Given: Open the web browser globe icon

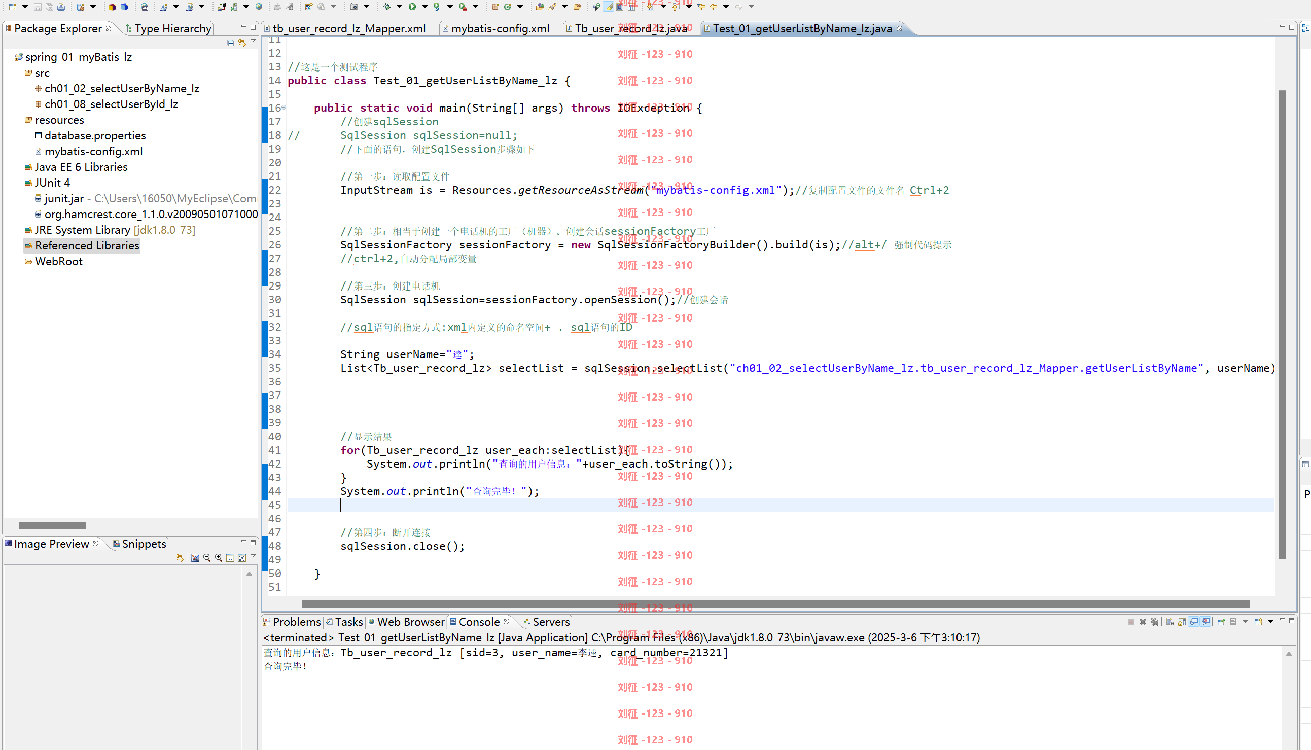Looking at the screenshot, I should click(x=259, y=7).
